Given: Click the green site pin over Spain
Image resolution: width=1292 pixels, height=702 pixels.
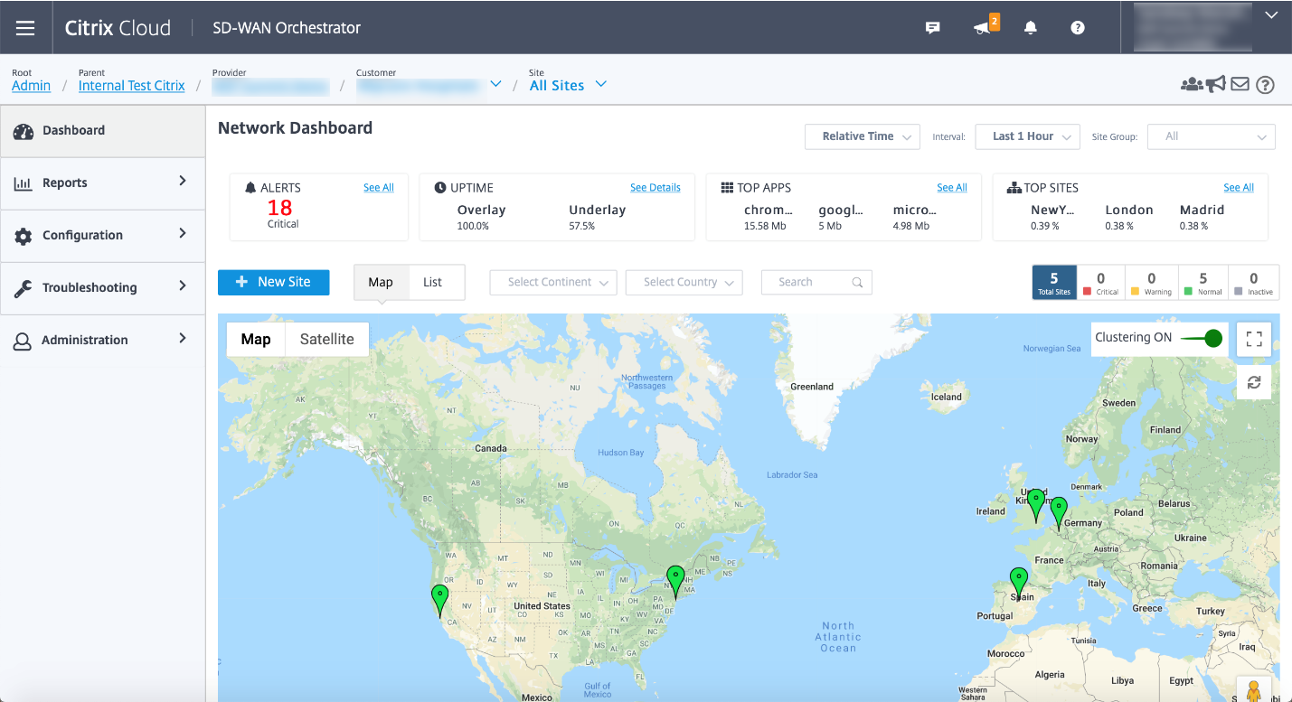Looking at the screenshot, I should [1019, 583].
